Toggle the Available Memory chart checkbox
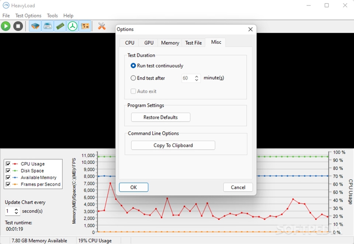 [8, 177]
